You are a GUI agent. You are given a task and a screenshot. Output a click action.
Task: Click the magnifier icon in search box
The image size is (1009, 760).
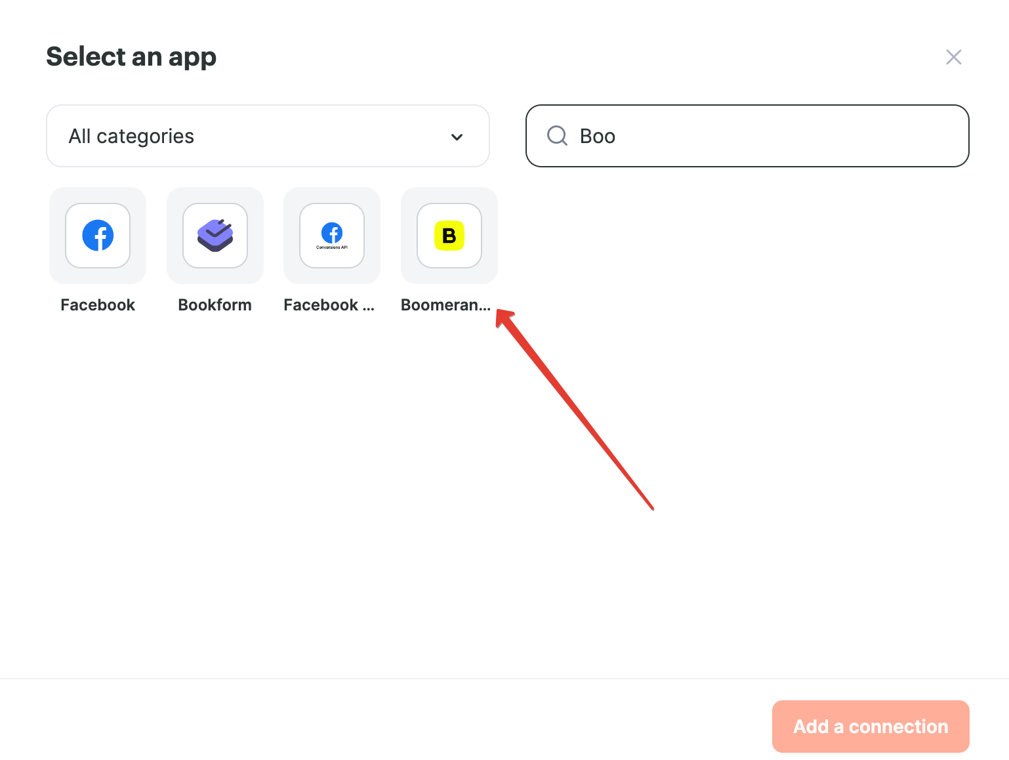tap(557, 136)
